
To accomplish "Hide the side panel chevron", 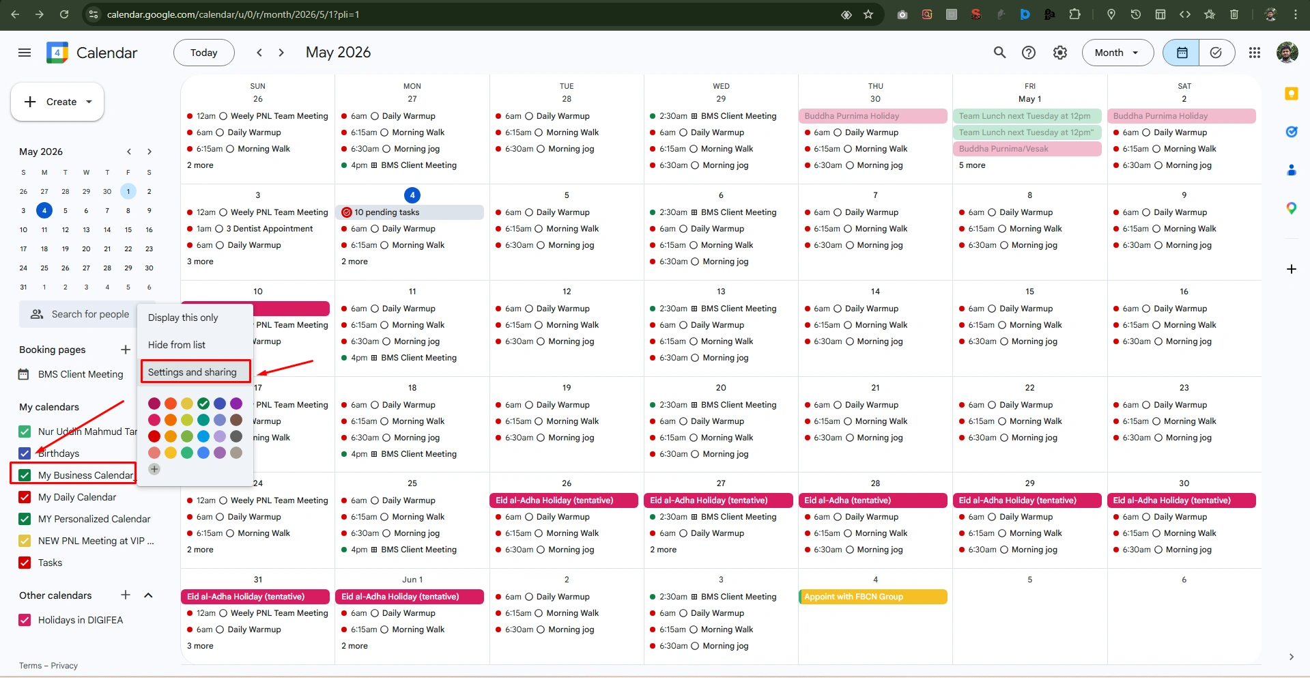I will pyautogui.click(x=1291, y=657).
